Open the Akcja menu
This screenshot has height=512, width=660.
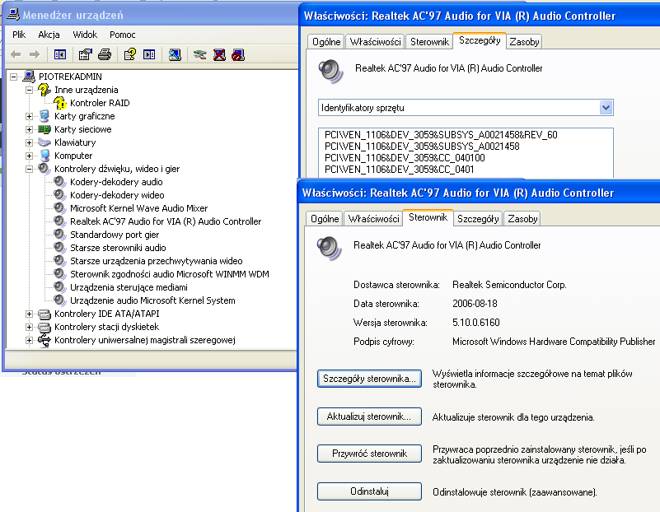(49, 35)
